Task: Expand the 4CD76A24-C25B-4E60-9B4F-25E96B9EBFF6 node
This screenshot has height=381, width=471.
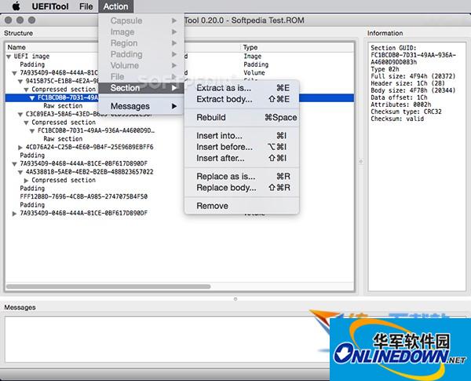Action: coord(20,148)
